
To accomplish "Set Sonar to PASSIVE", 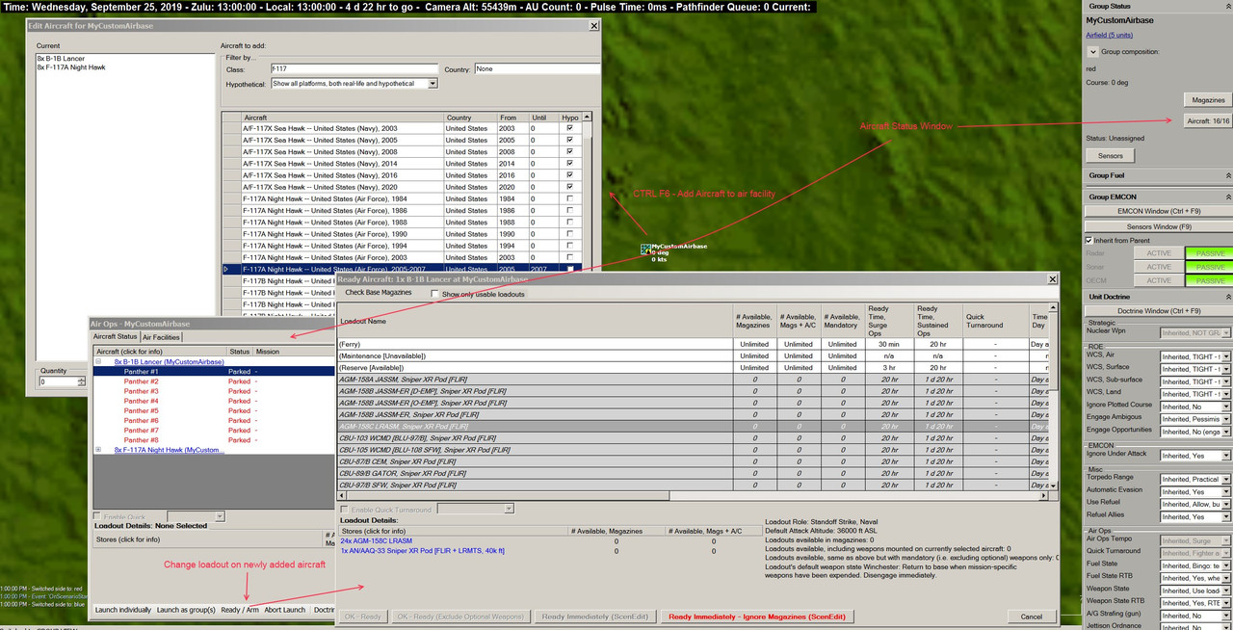I will point(1209,267).
